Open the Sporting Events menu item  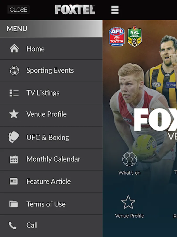51,71
